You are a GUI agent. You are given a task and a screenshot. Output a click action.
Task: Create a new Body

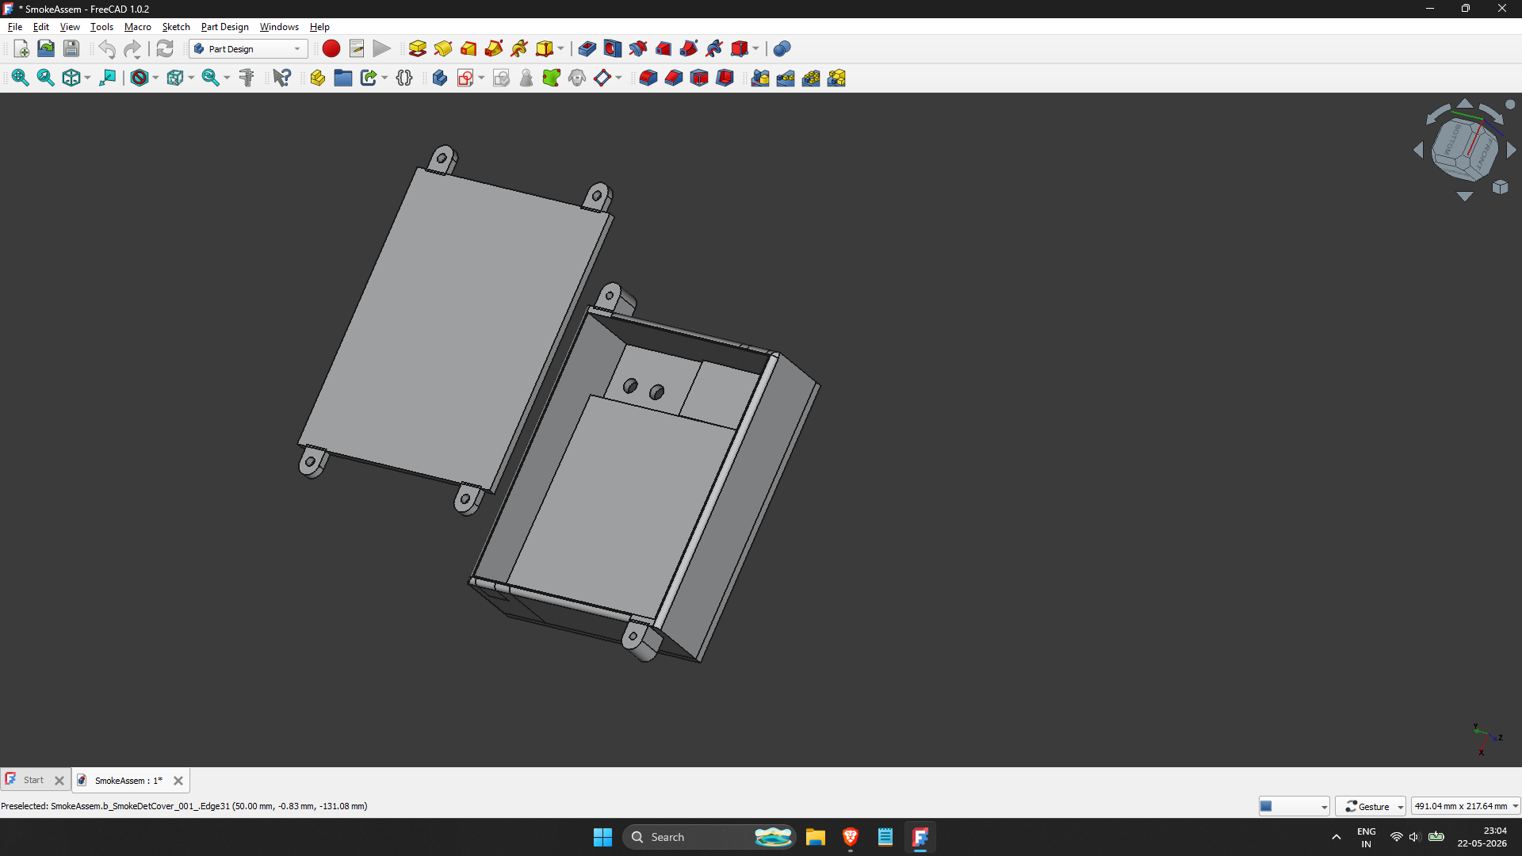440,78
